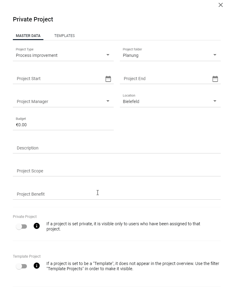The width and height of the screenshot is (232, 302).
Task: Close the Private Project dialog
Action: [221, 5]
